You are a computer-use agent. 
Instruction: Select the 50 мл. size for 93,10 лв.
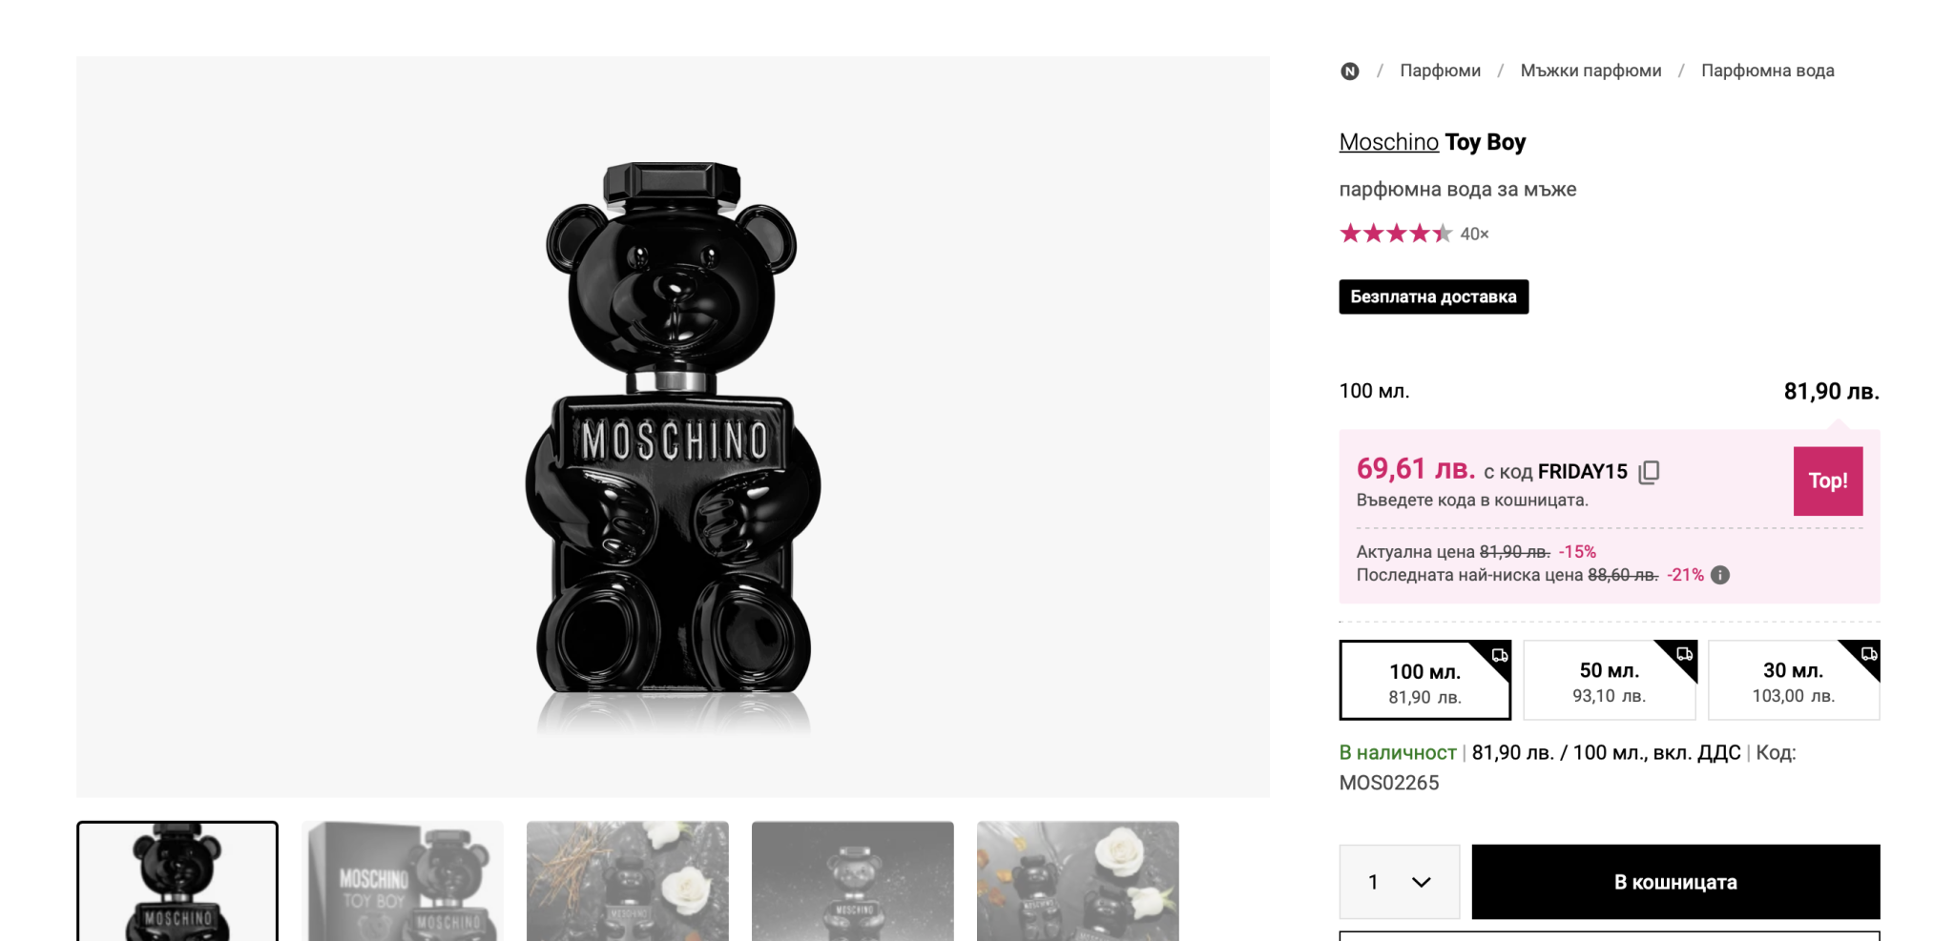[x=1609, y=682]
